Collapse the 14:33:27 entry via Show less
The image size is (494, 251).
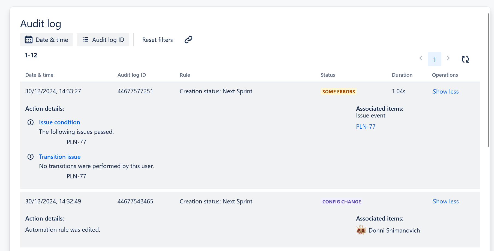tap(445, 91)
